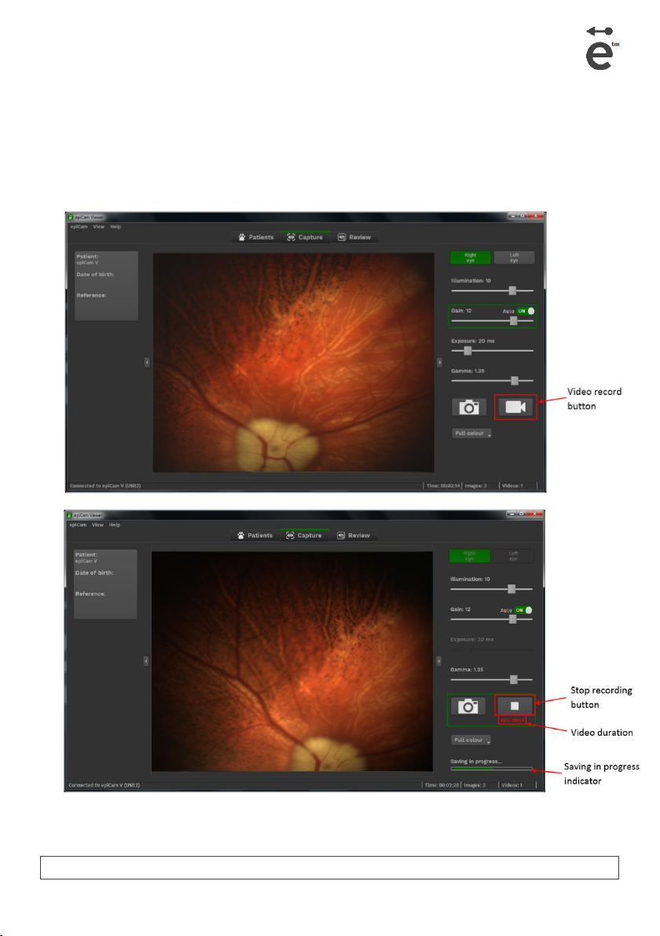Click 'Illumination: 10' label in upper window
Image resolution: width=660 pixels, height=936 pixels.
[471, 280]
